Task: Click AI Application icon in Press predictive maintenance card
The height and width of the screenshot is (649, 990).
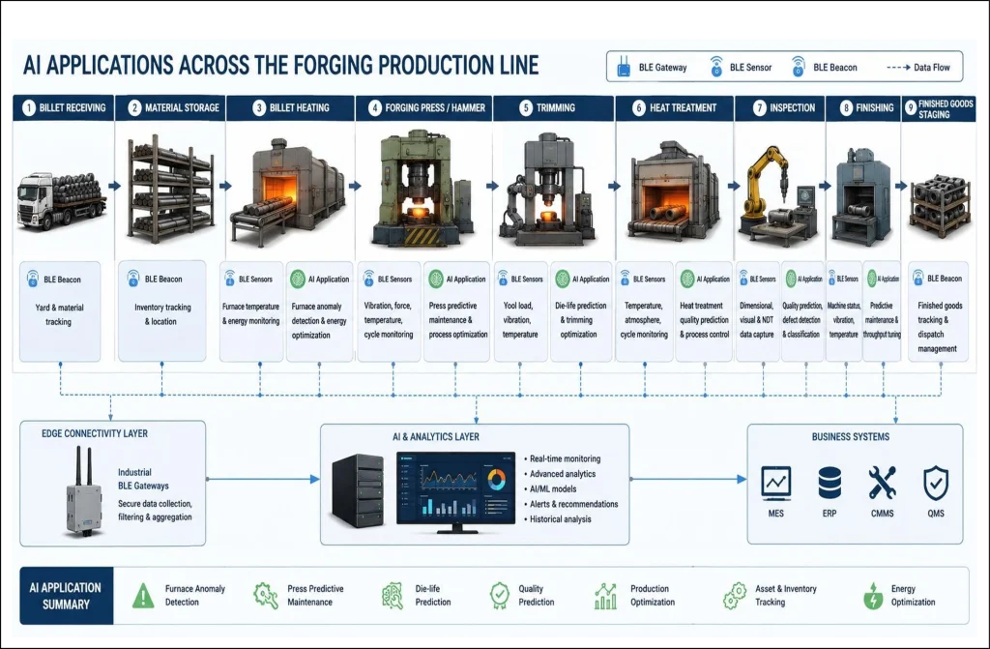Action: pyautogui.click(x=436, y=279)
